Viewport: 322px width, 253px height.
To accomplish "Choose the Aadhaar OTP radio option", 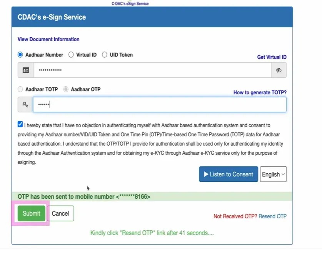I will pyautogui.click(x=66, y=89).
